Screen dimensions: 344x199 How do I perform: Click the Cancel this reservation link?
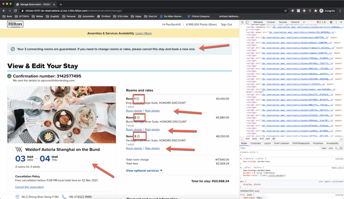(30, 187)
